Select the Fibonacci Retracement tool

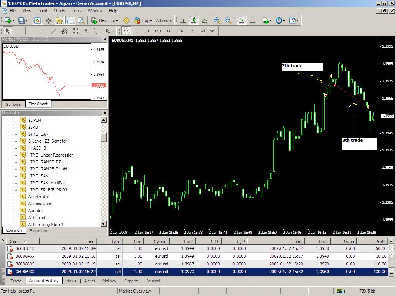coord(75,31)
